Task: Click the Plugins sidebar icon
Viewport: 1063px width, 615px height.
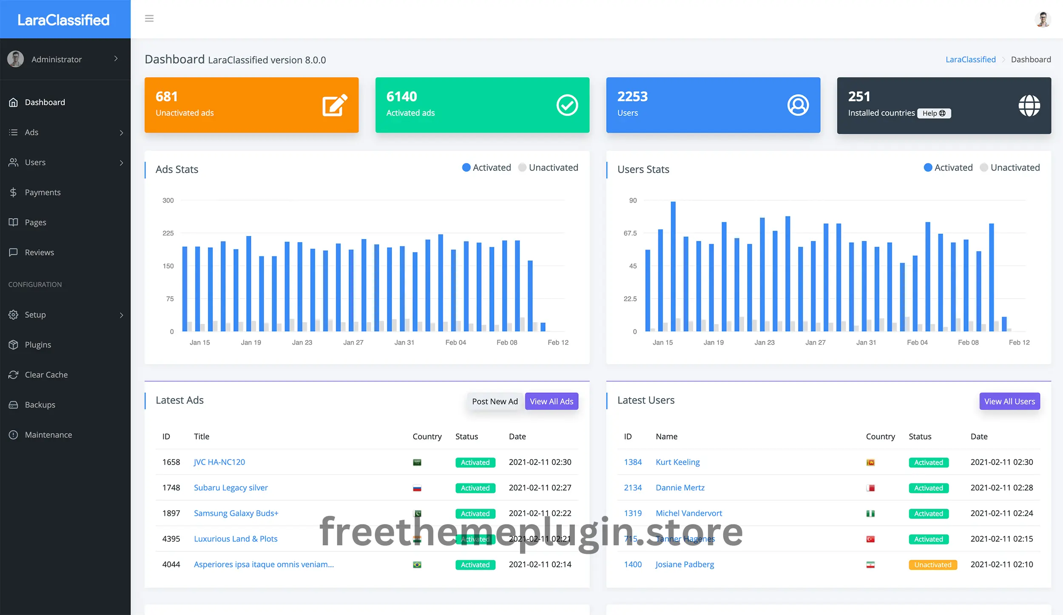Action: (x=13, y=345)
